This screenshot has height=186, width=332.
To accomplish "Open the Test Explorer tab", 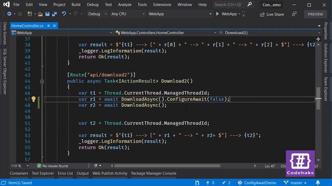I will pyautogui.click(x=43, y=174).
